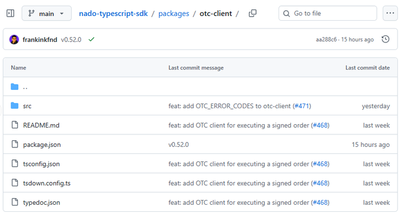The height and width of the screenshot is (216, 403).
Task: Open #468 link in tsconfig.json row
Action: [x=320, y=164]
